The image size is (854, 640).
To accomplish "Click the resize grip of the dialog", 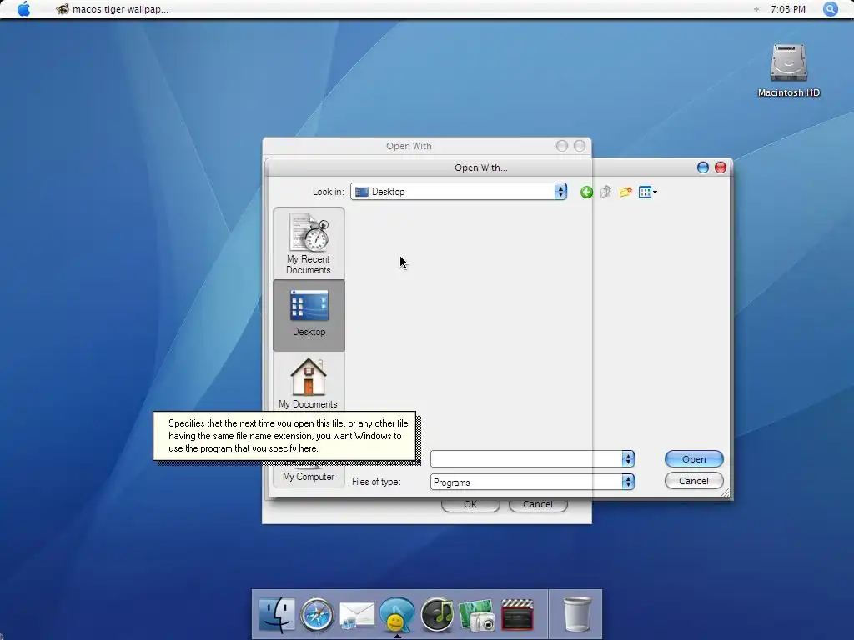I will (726, 492).
